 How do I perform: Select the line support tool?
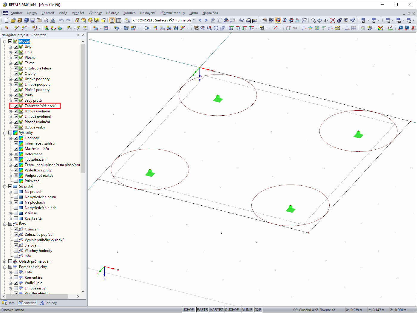(x=53, y=28)
